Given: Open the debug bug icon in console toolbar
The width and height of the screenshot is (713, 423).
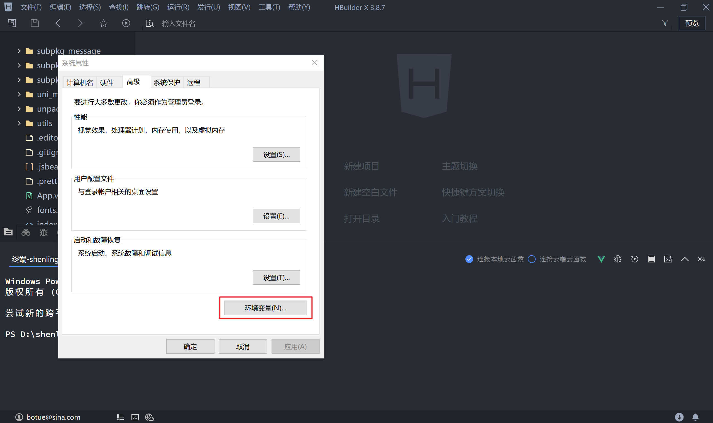Looking at the screenshot, I should coord(617,259).
